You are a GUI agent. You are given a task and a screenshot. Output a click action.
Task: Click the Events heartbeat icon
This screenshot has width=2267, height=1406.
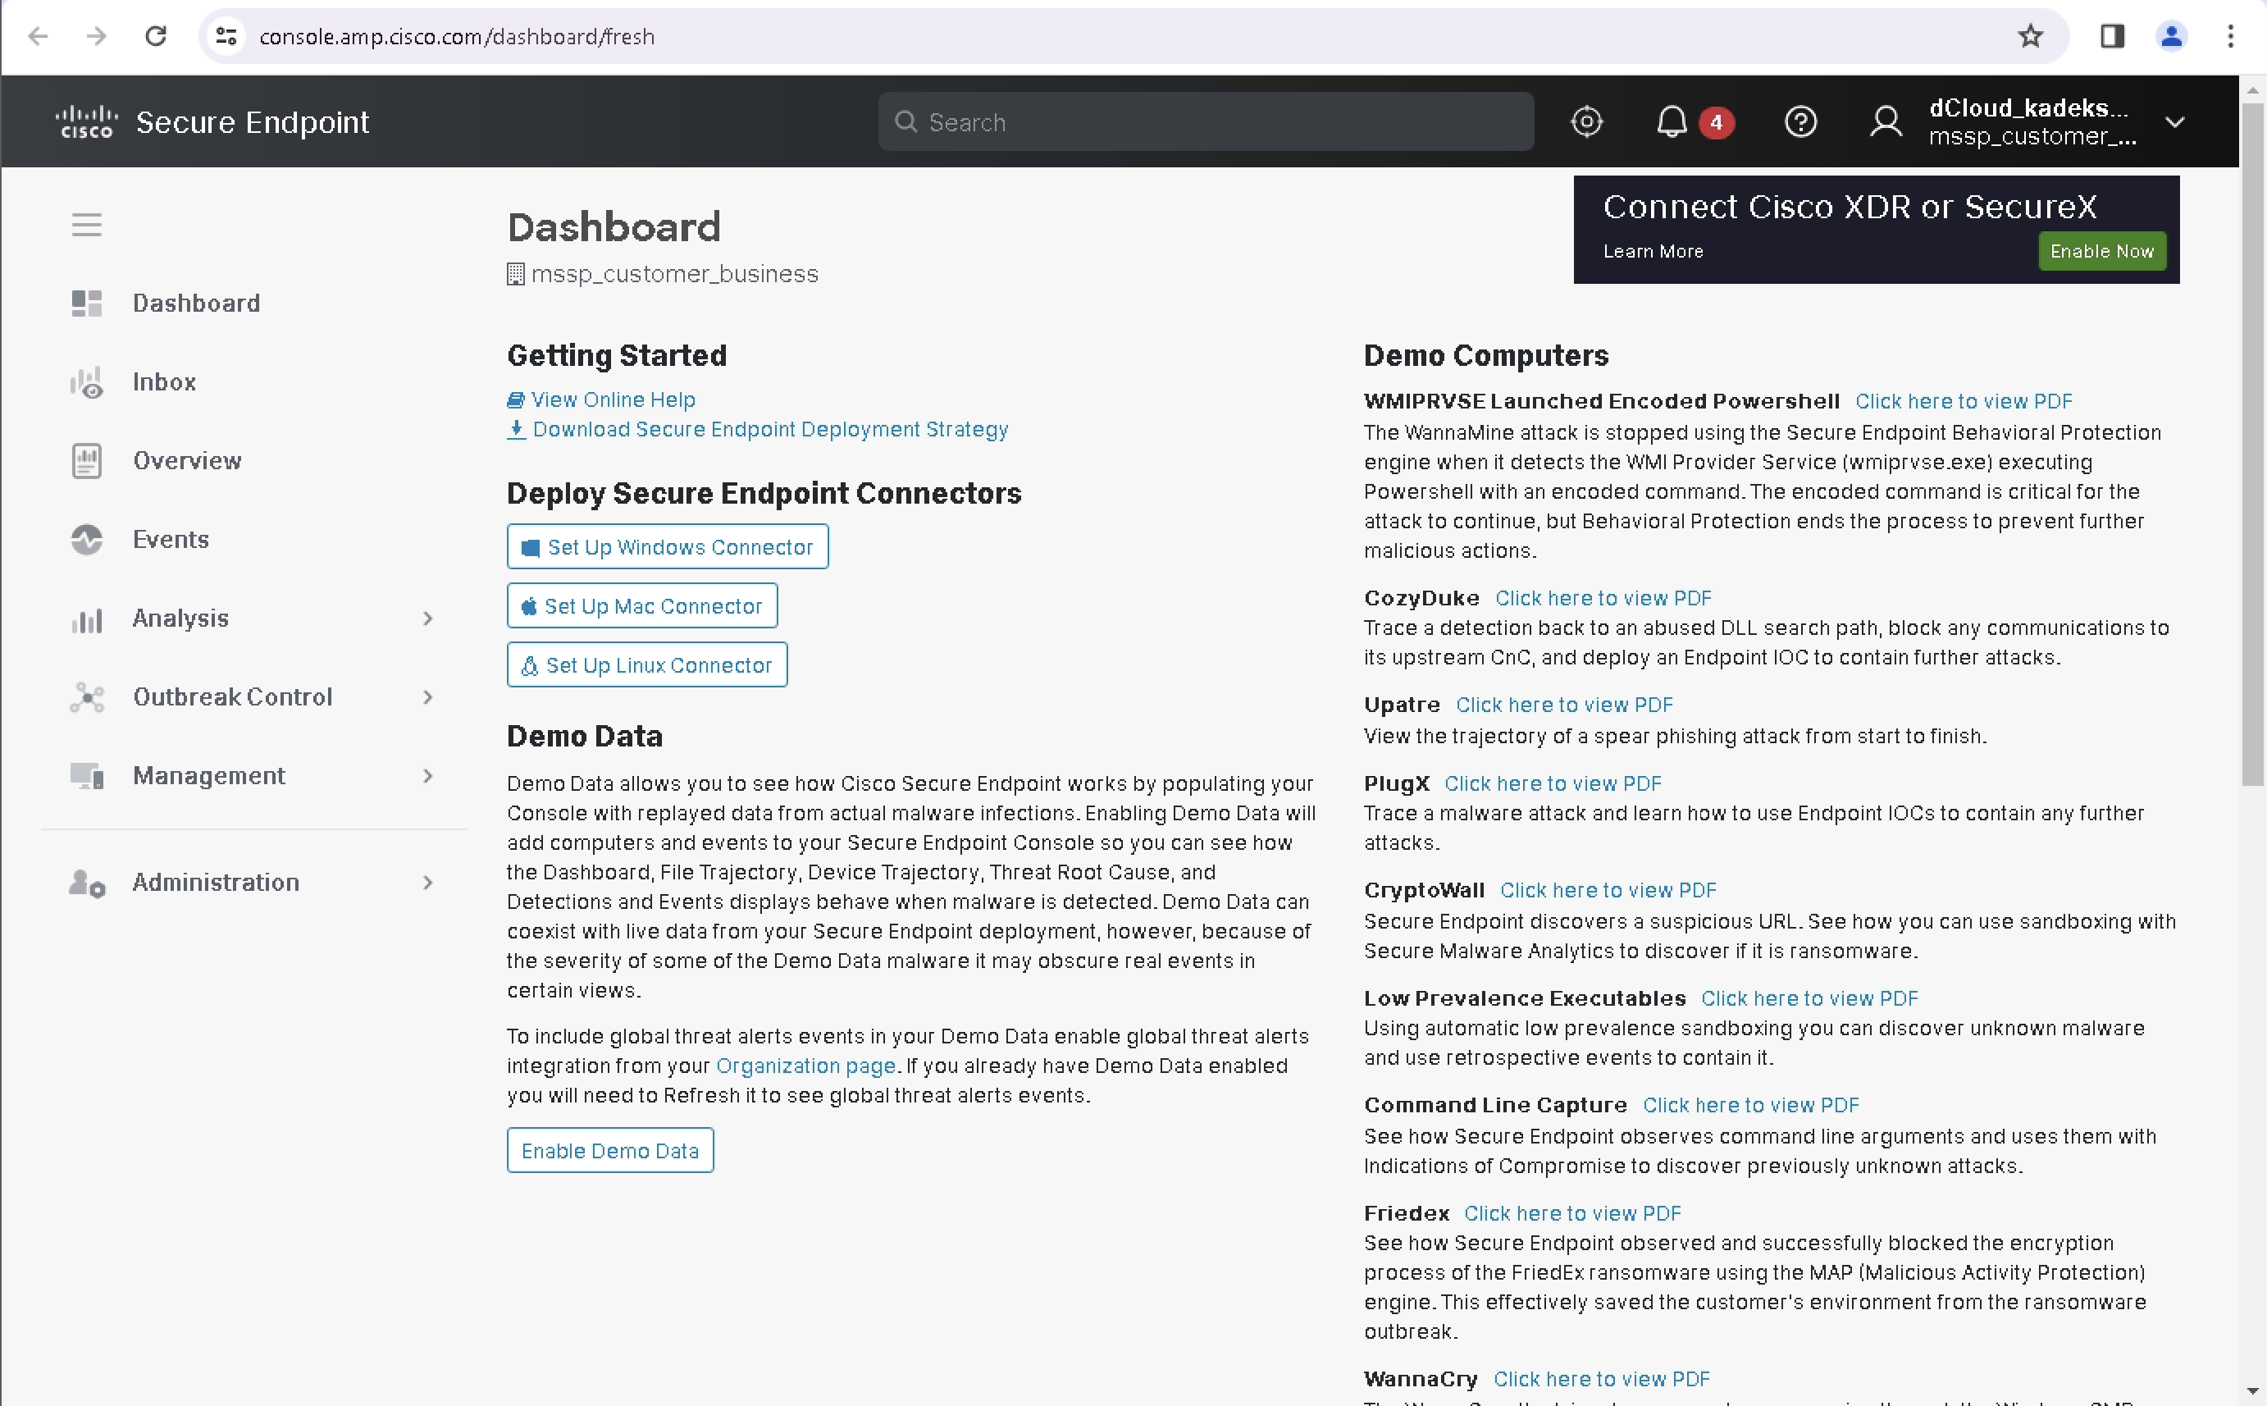click(86, 539)
